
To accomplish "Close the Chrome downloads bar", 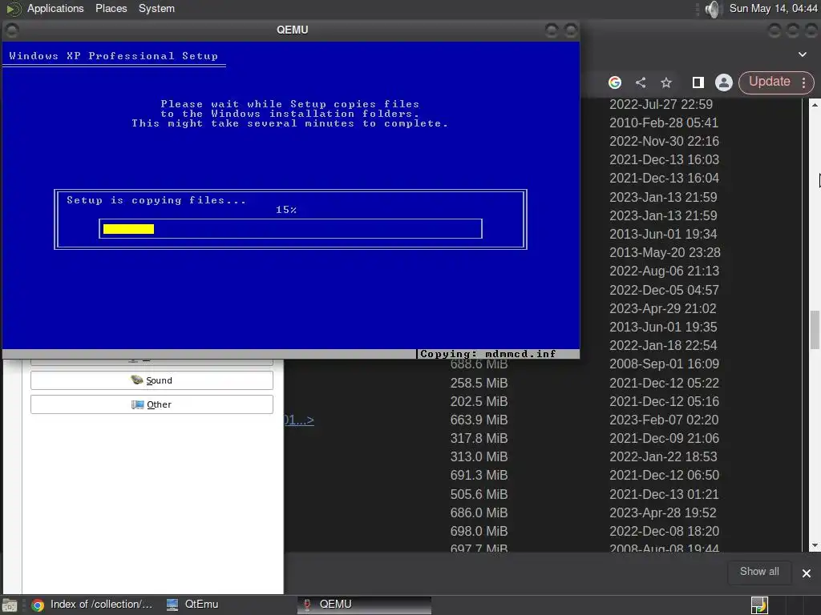I will tap(807, 573).
